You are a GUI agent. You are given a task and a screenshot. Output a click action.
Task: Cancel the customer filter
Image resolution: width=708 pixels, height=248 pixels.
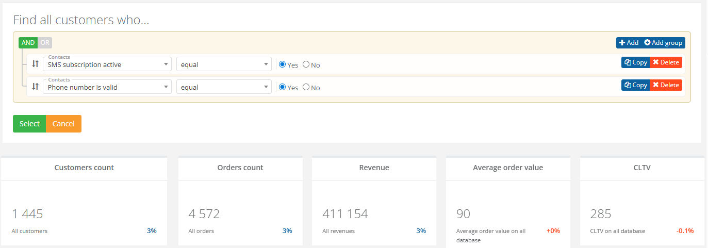point(63,124)
